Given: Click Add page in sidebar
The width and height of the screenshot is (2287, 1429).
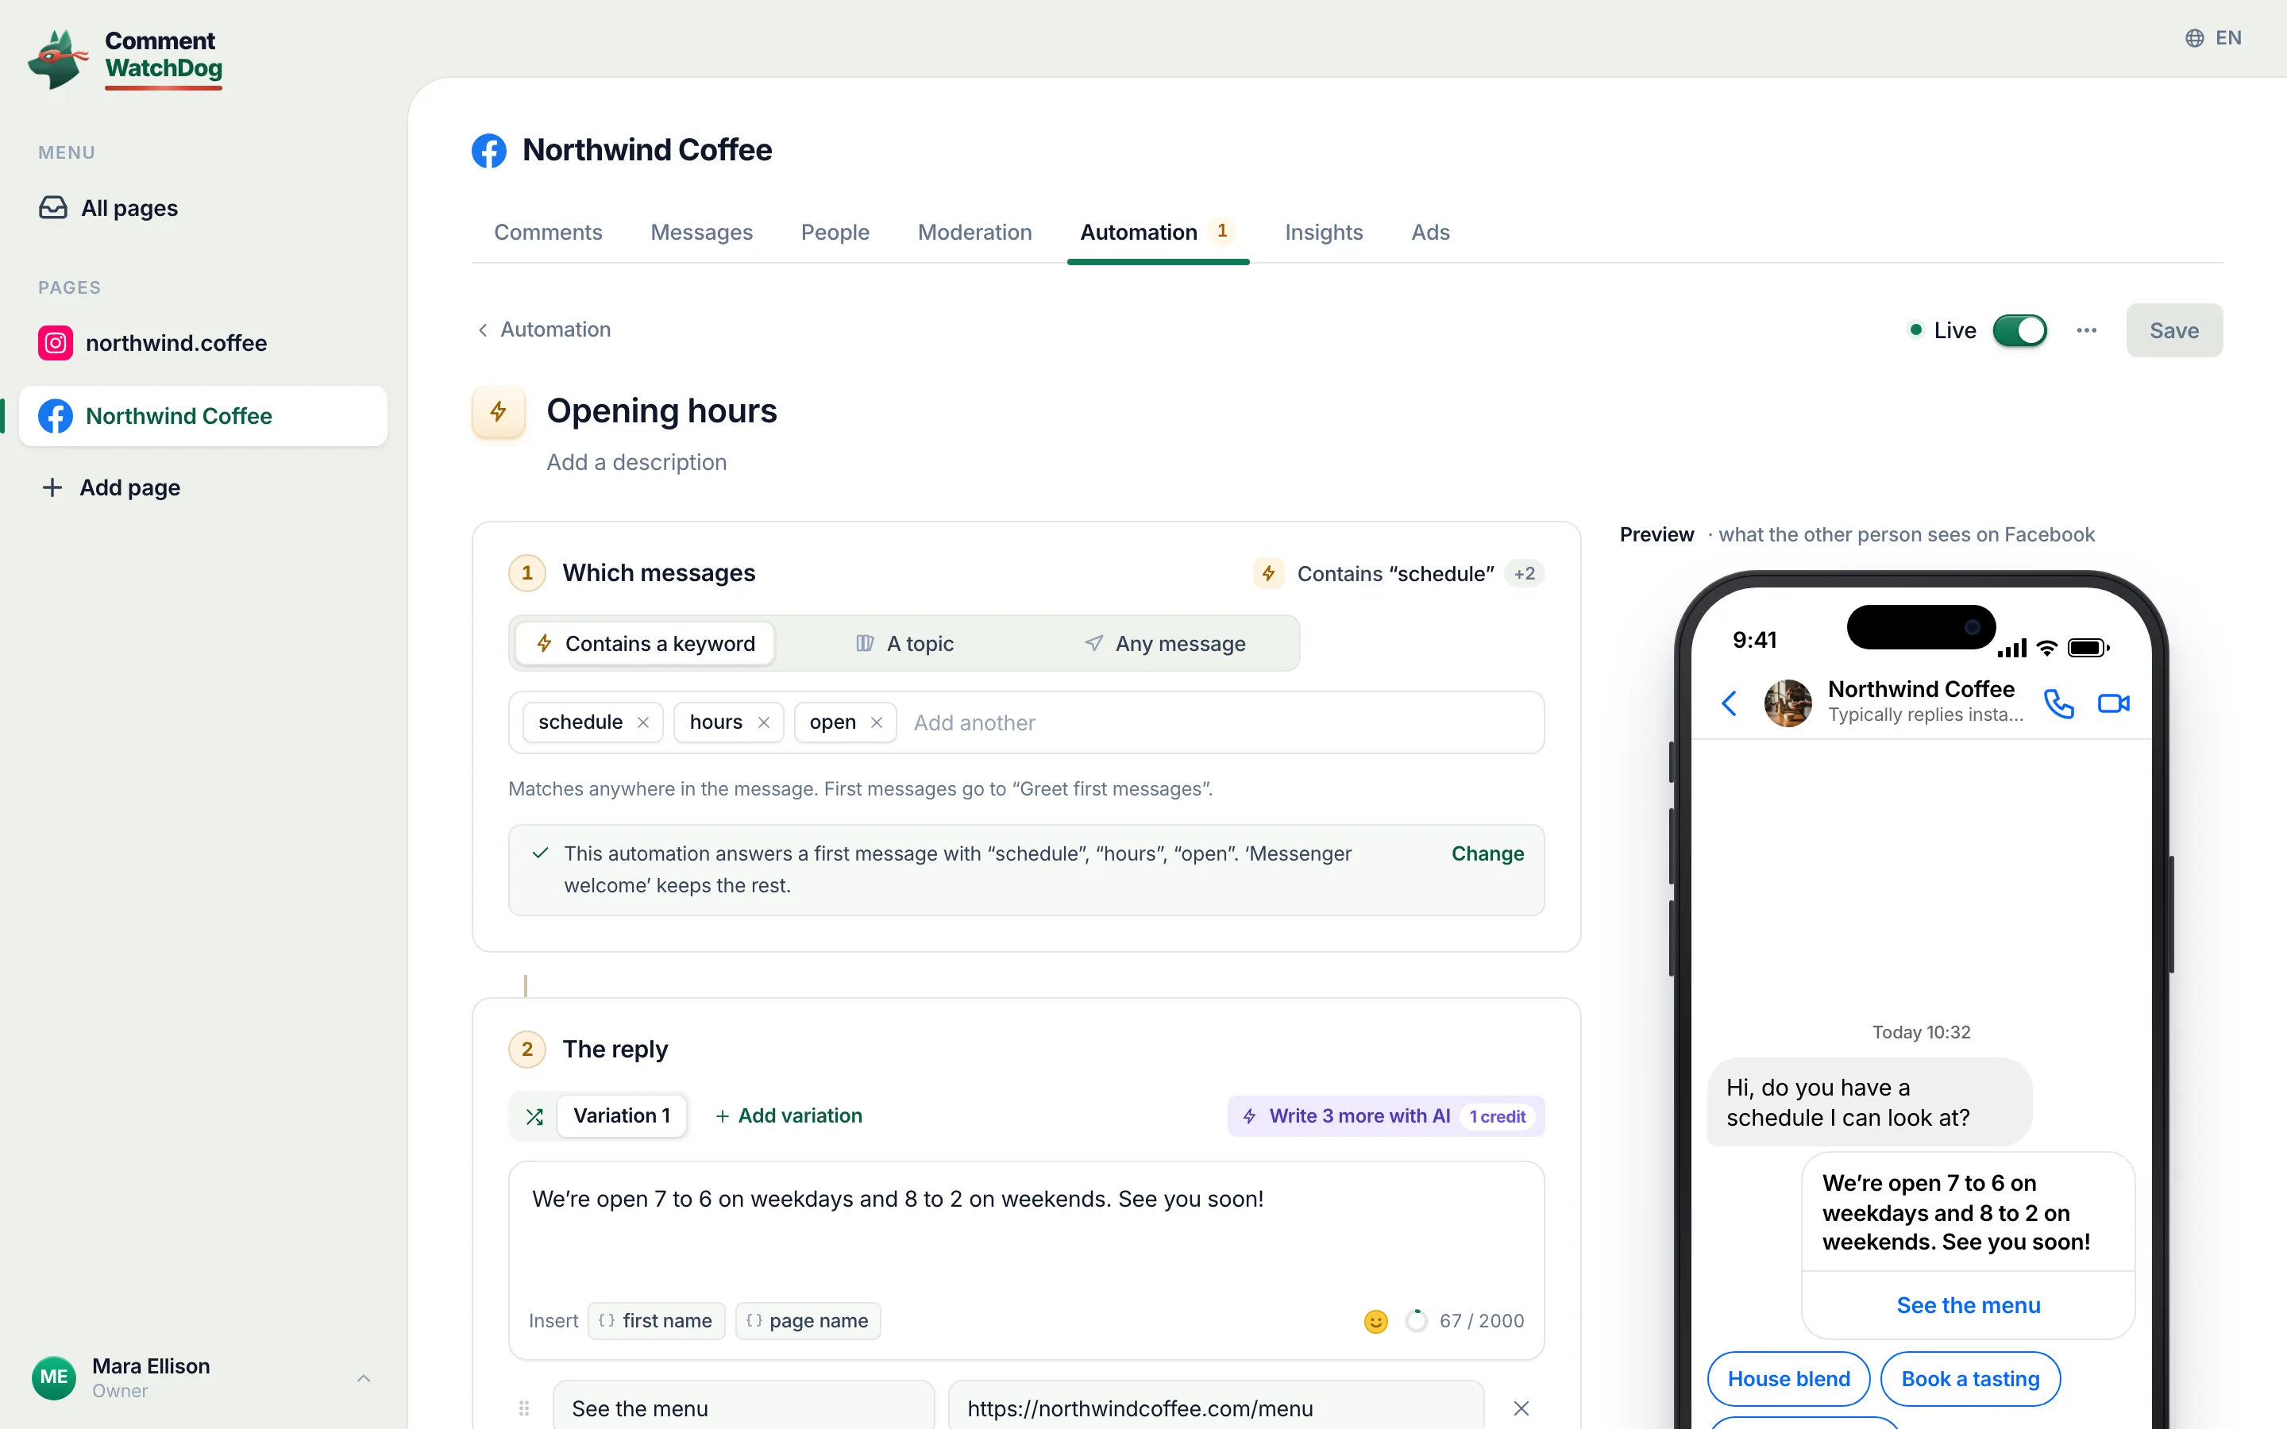Looking at the screenshot, I should [202, 487].
